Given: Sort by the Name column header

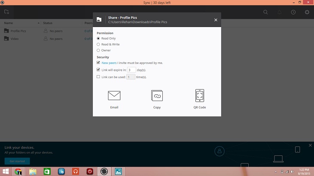Looking at the screenshot, I should coord(8,22).
